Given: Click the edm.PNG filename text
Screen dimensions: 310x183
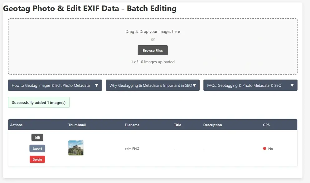Looking at the screenshot, I should tap(132, 149).
